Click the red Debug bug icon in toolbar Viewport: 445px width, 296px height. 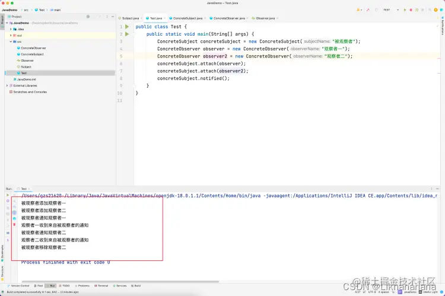click(x=411, y=10)
